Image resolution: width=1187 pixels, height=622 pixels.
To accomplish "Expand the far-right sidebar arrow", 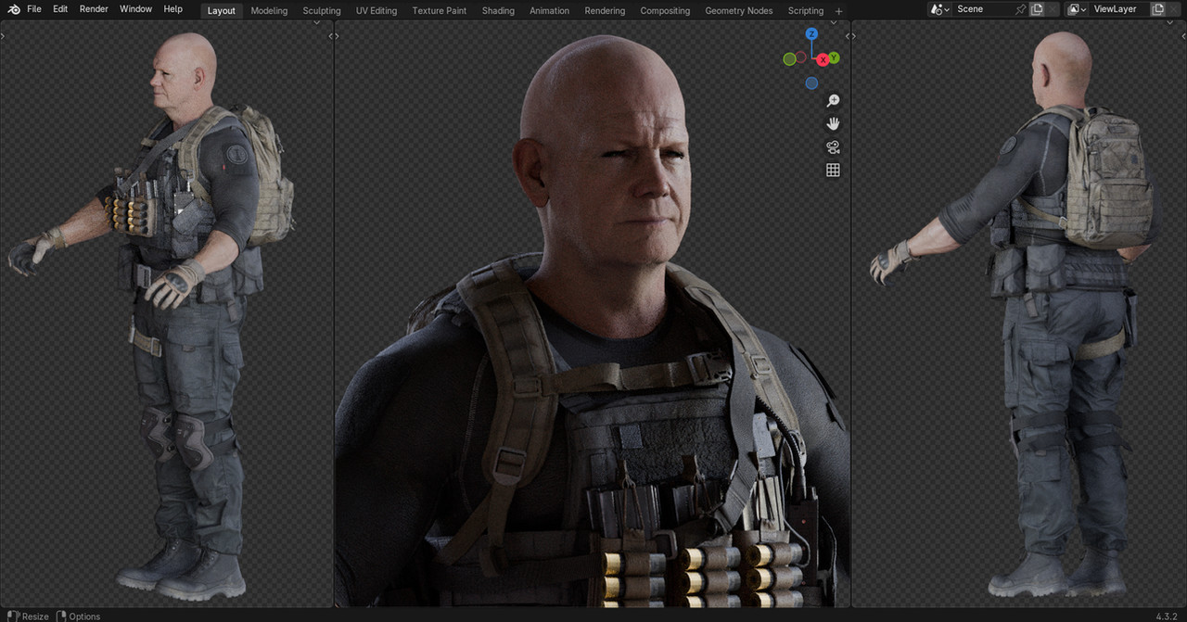I will 1183,36.
